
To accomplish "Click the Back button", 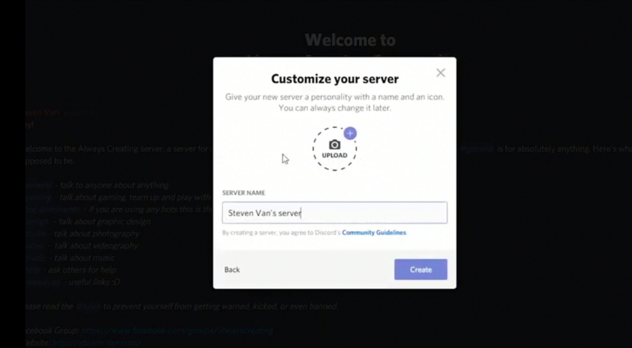I will coord(232,270).
